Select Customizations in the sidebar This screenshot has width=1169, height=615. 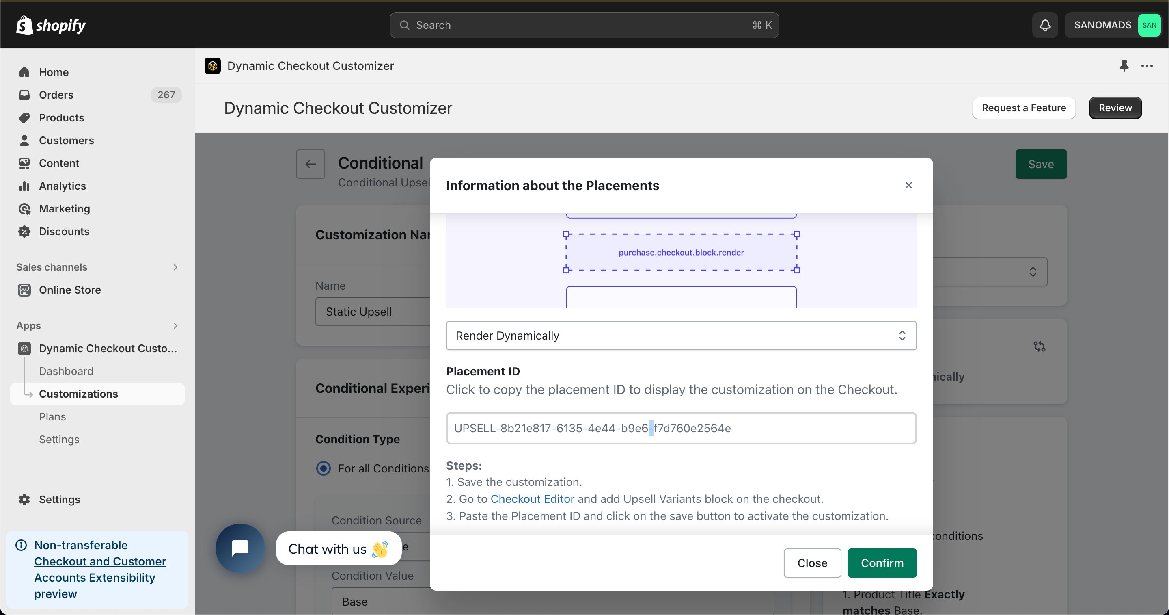pos(97,394)
